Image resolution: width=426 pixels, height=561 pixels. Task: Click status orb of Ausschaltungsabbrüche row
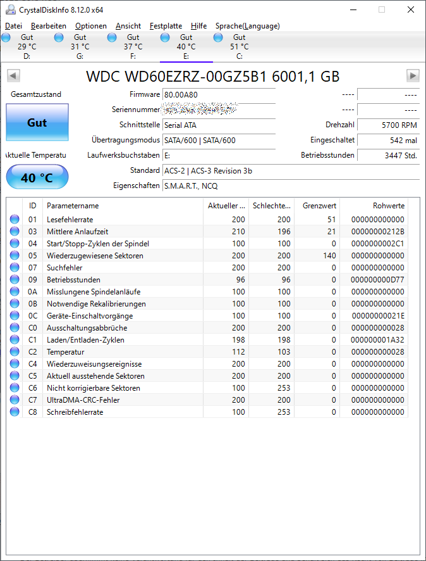[15, 328]
